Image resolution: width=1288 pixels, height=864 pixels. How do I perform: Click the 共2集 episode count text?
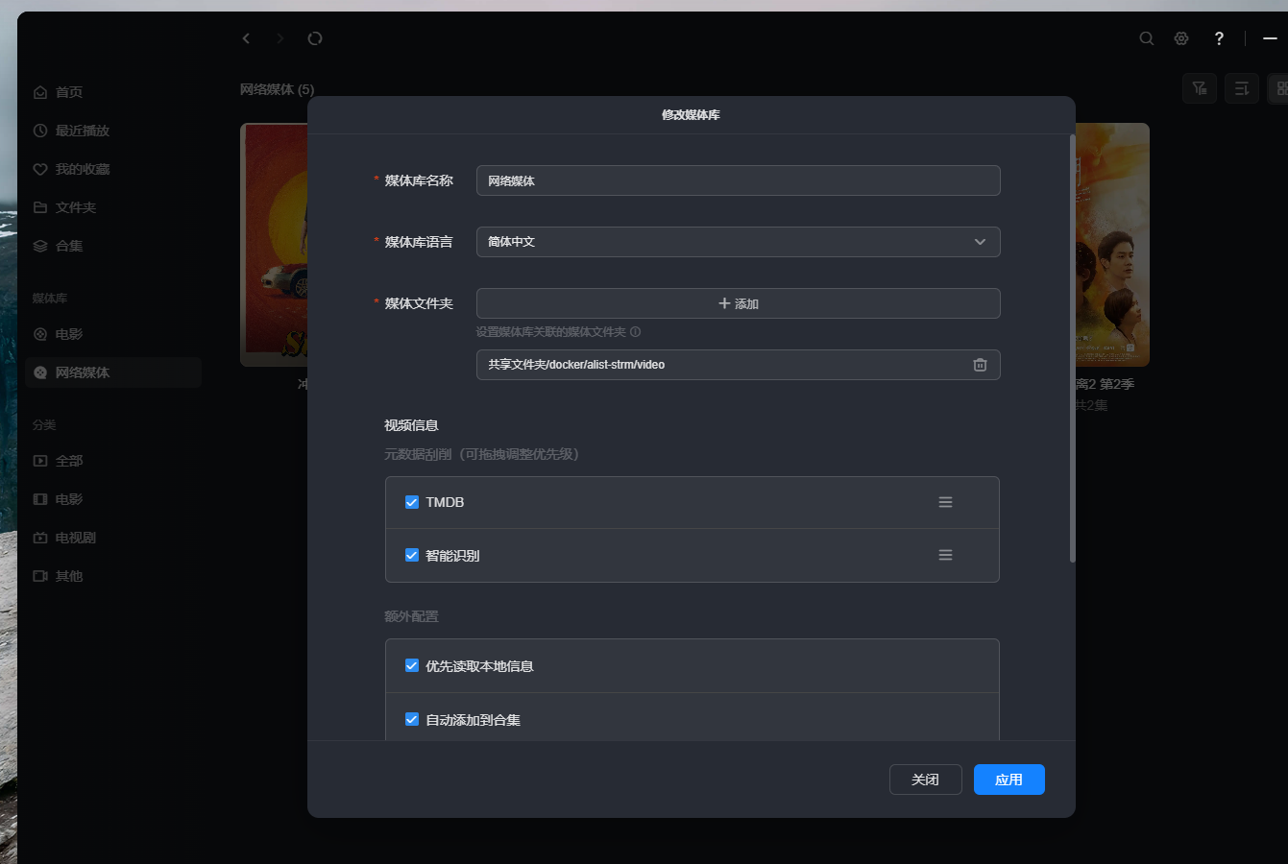click(x=1091, y=405)
